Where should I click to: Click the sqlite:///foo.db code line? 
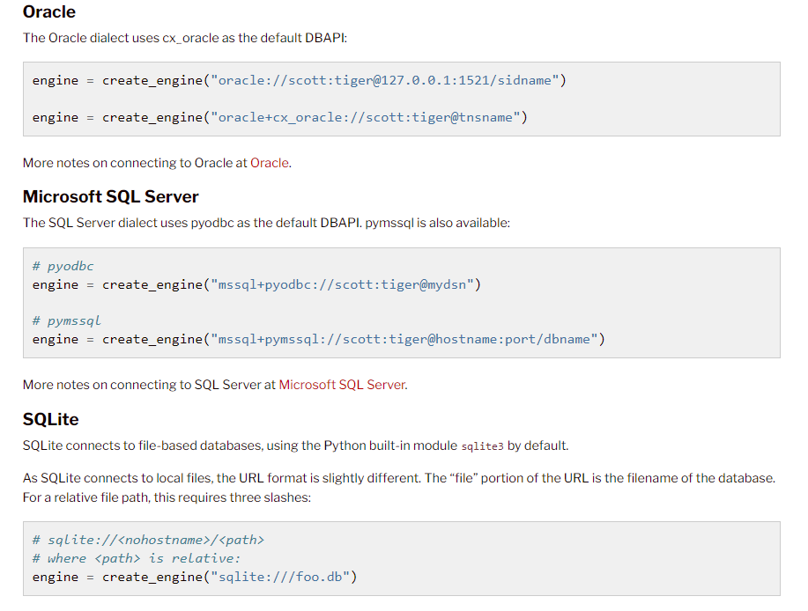(195, 577)
